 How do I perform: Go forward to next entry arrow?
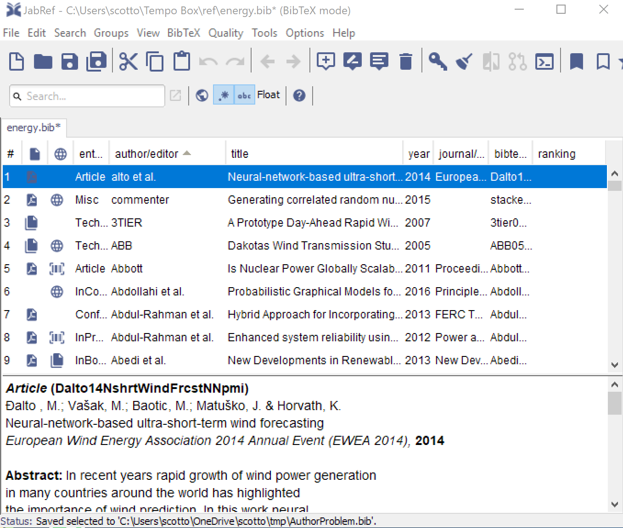pyautogui.click(x=293, y=61)
